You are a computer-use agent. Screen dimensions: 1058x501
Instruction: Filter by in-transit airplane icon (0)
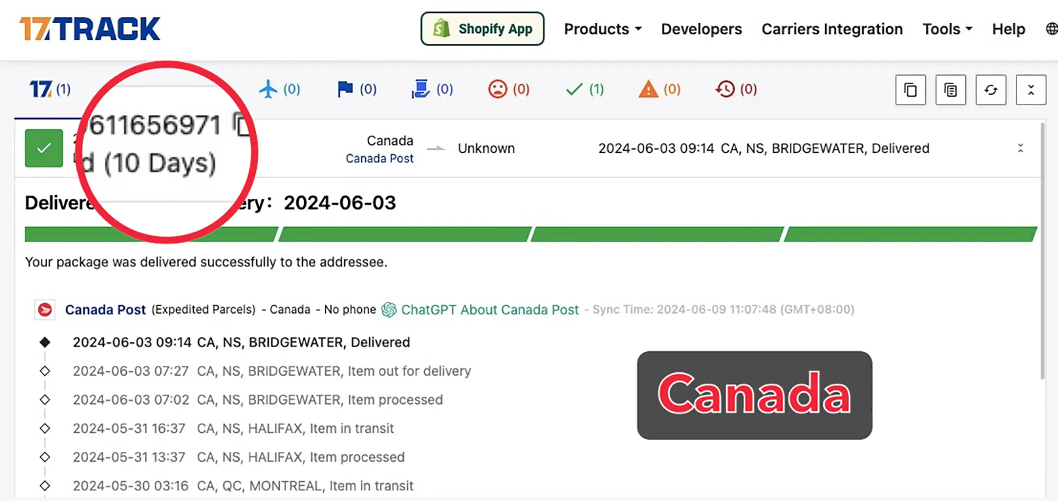(279, 89)
